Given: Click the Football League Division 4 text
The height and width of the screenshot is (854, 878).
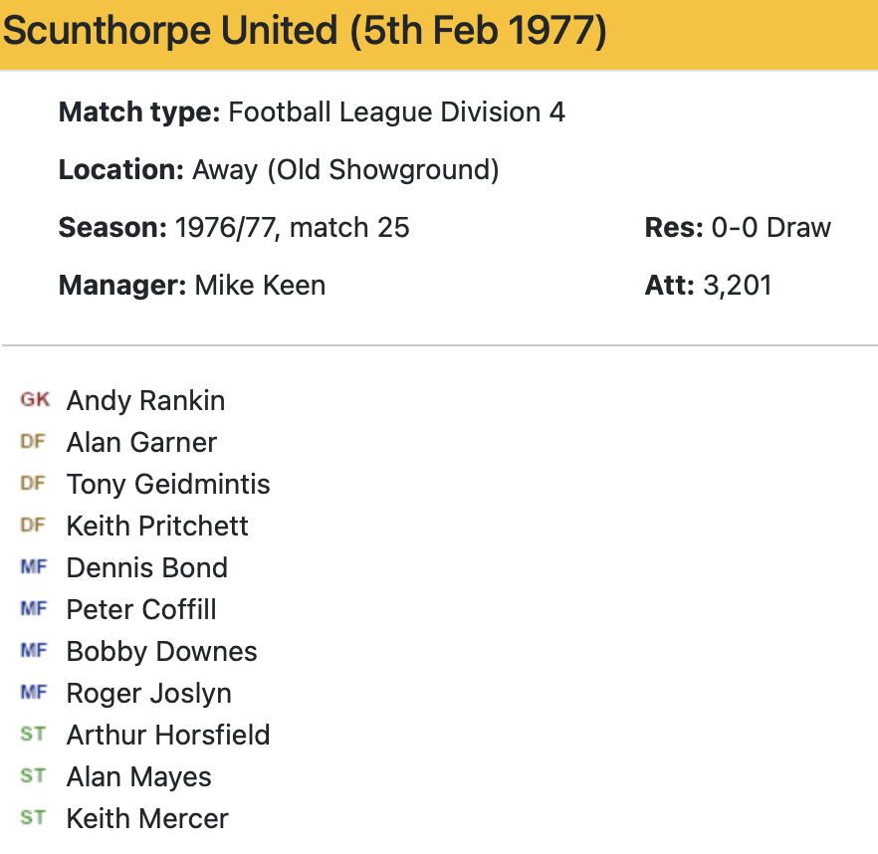Looking at the screenshot, I should [x=396, y=111].
